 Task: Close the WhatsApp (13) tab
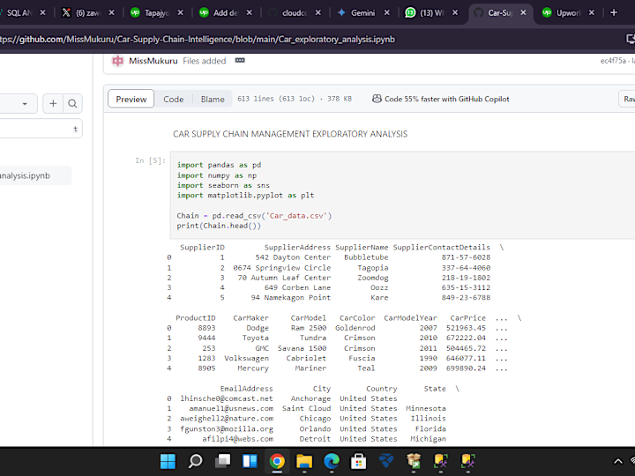[x=455, y=13]
